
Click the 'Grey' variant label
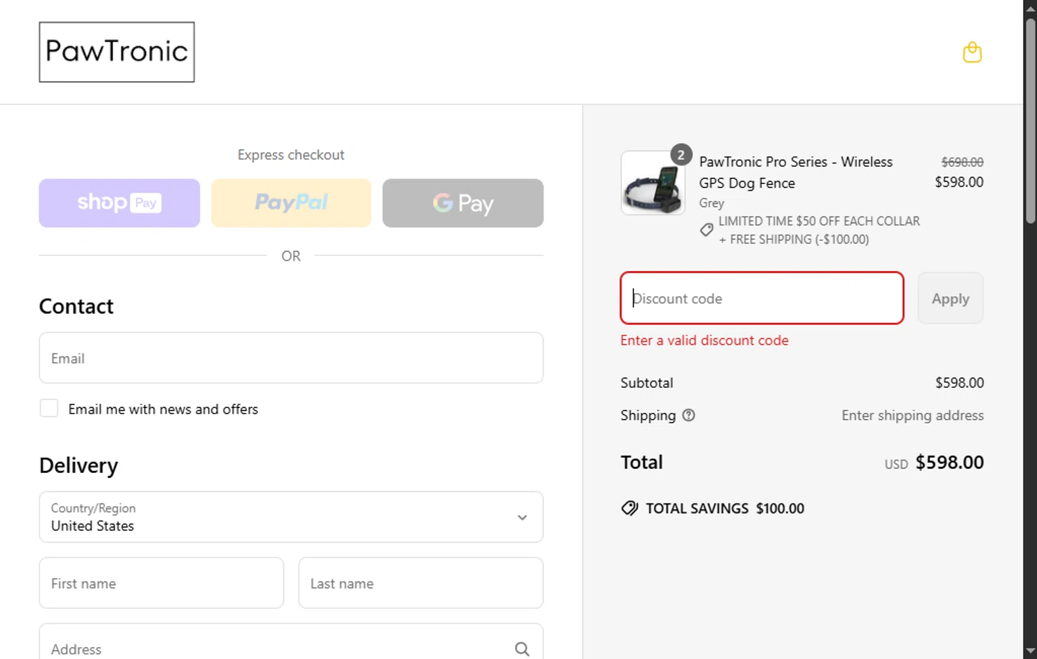pyautogui.click(x=711, y=203)
